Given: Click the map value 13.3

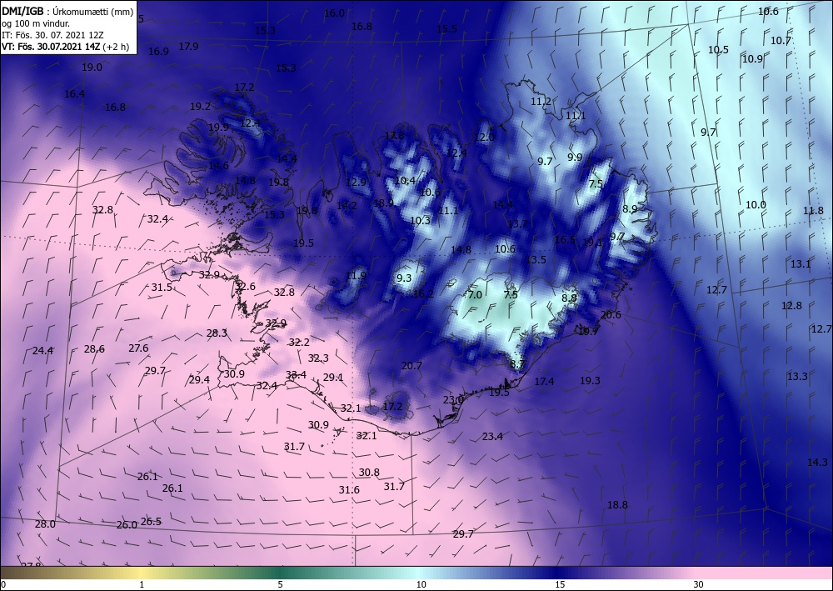Looking at the screenshot, I should point(797,377).
